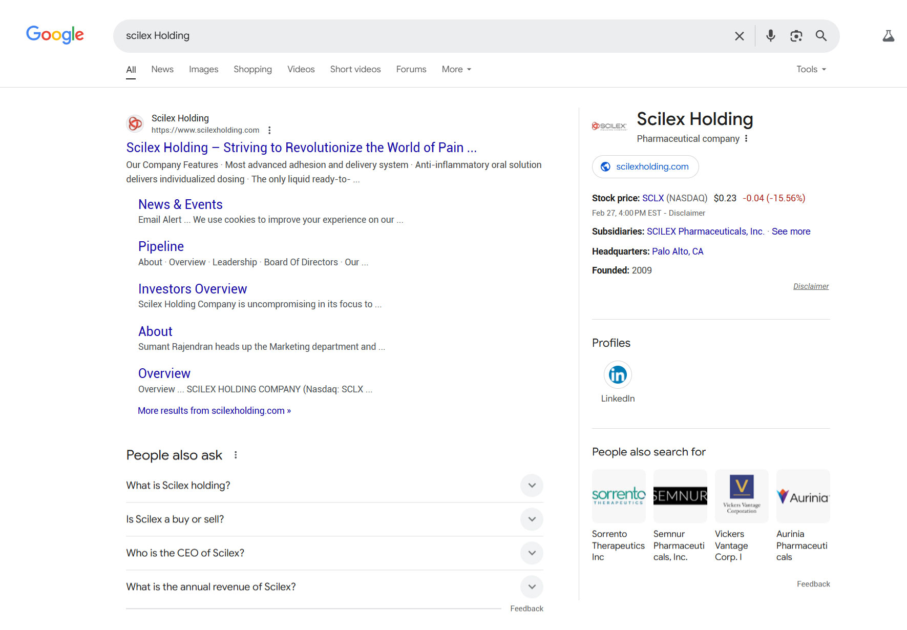Image resolution: width=907 pixels, height=630 pixels.
Task: Open the LinkedIn profile icon
Action: click(x=618, y=375)
